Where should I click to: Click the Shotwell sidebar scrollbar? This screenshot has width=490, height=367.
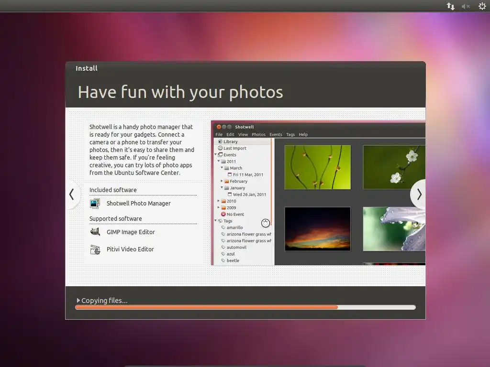click(271, 182)
